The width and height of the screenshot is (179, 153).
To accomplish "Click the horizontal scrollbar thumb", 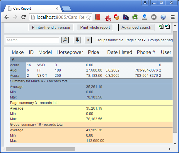I will (41, 149).
